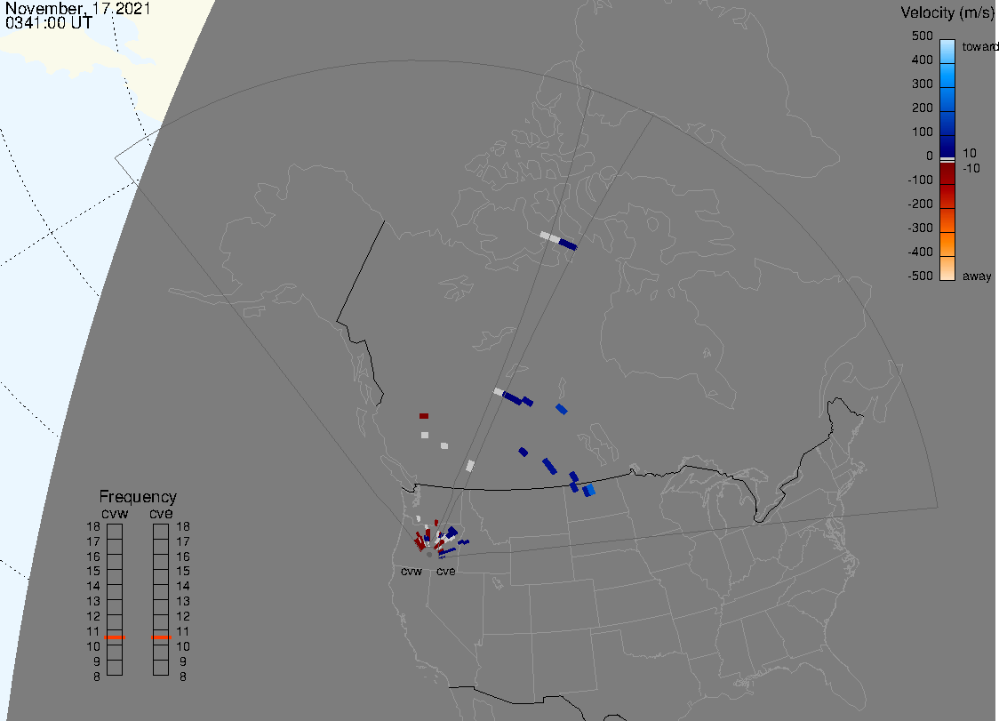Click the orange marker on the cve frequency bar
The height and width of the screenshot is (721, 999).
[x=161, y=637]
